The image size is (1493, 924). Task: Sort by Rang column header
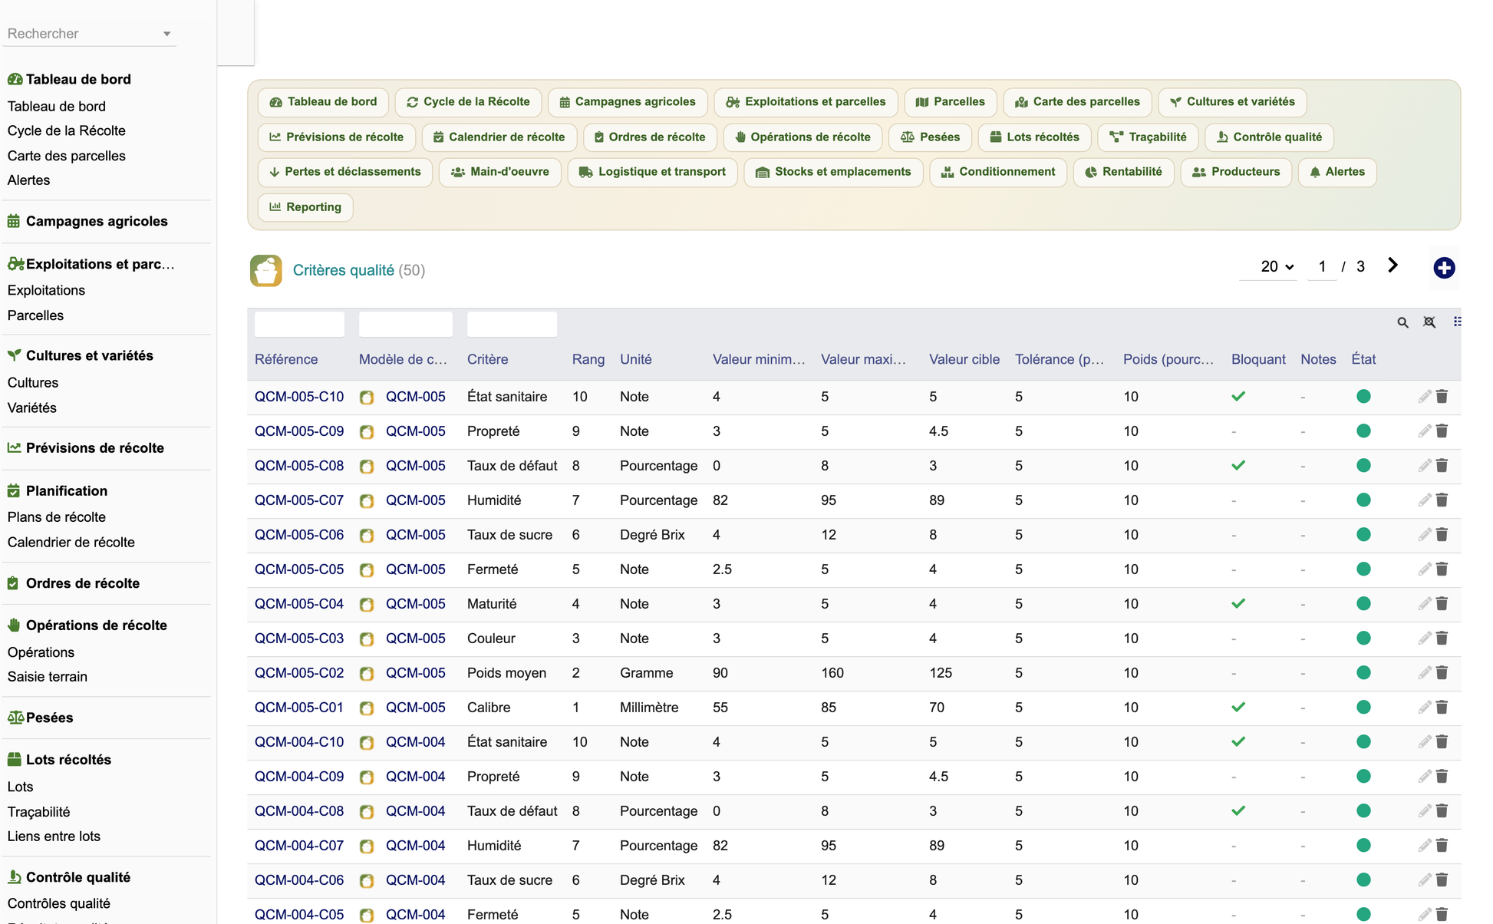click(x=588, y=359)
